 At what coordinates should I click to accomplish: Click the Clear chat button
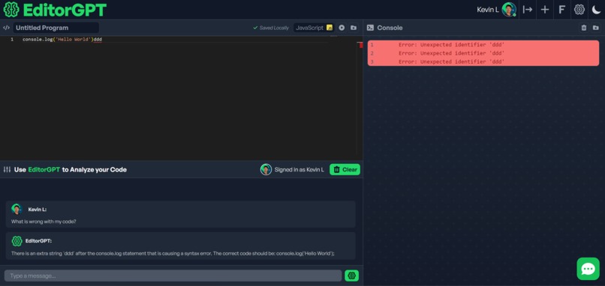click(345, 169)
